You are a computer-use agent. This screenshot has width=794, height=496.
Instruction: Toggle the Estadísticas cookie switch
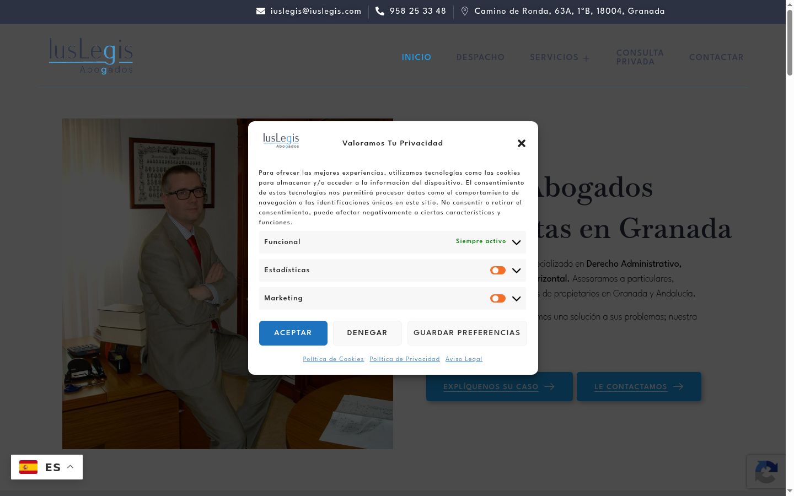pyautogui.click(x=498, y=270)
